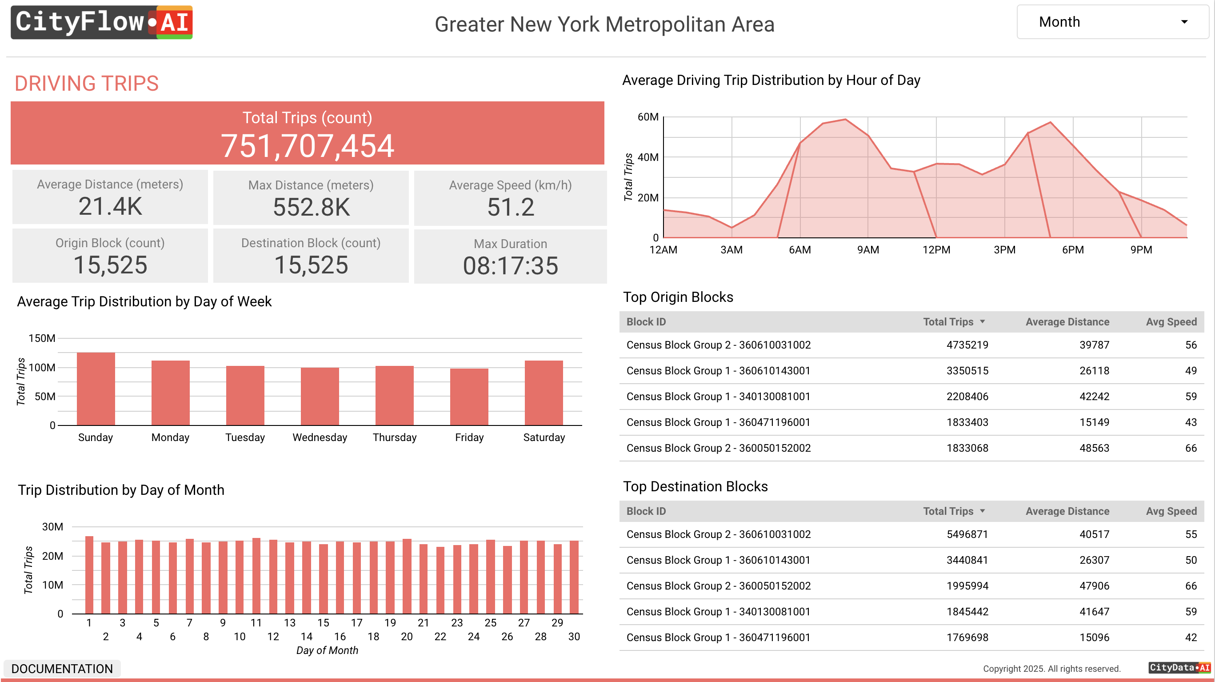Click the Tuesday bar in the weekly chart
The height and width of the screenshot is (682, 1215).
(245, 396)
